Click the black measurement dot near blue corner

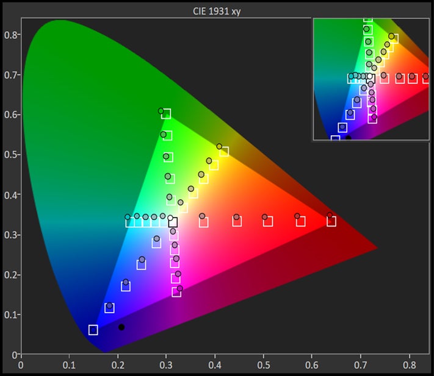pyautogui.click(x=121, y=327)
